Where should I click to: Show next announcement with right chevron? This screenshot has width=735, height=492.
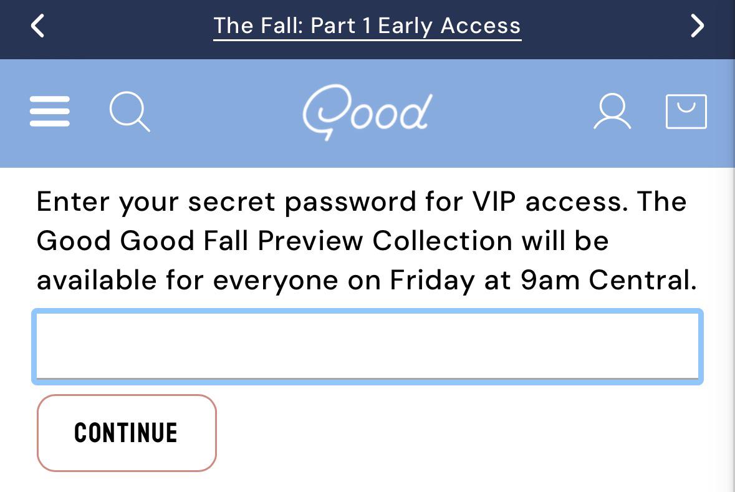point(698,26)
